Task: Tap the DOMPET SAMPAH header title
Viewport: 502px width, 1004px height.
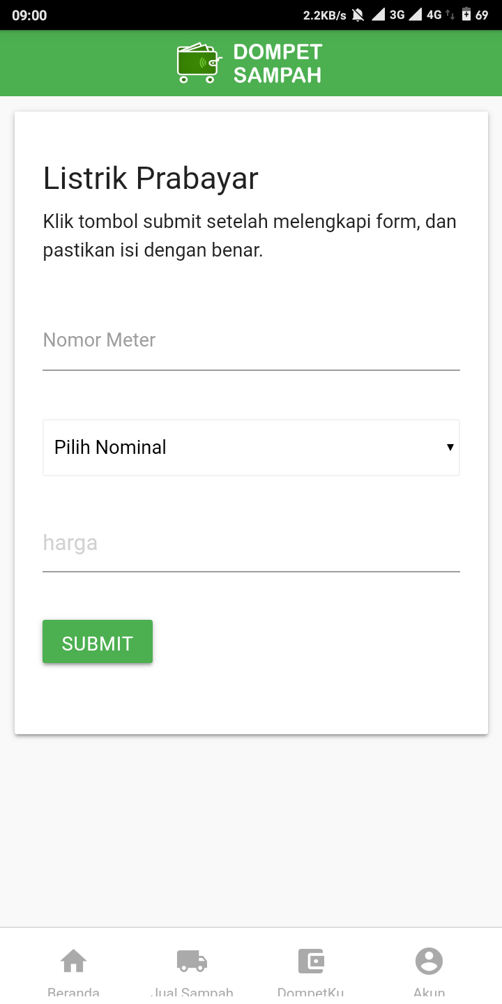Action: (x=277, y=63)
